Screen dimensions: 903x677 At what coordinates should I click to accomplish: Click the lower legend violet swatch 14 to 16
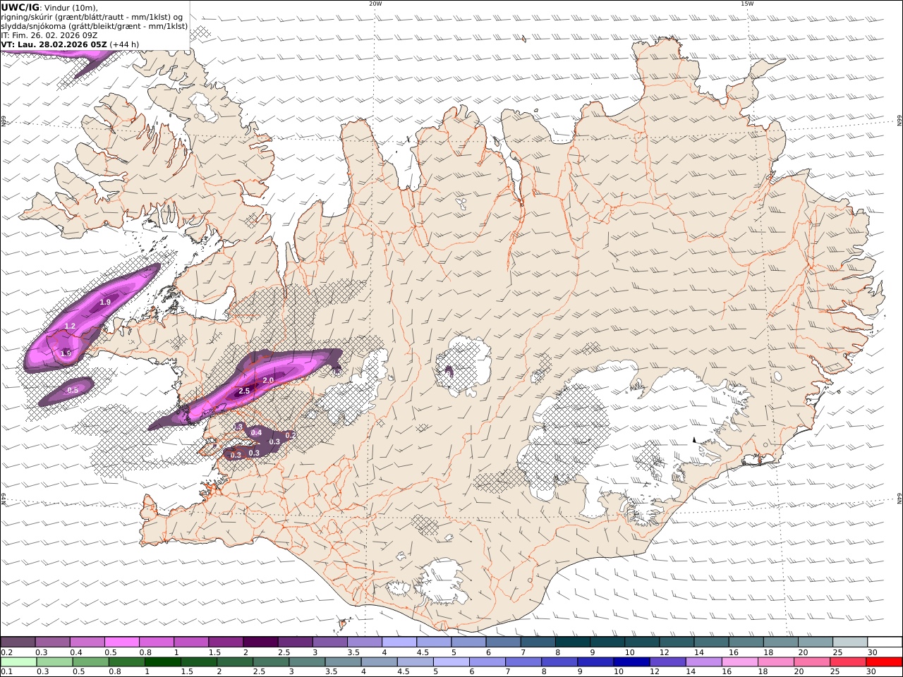pyautogui.click(x=703, y=662)
